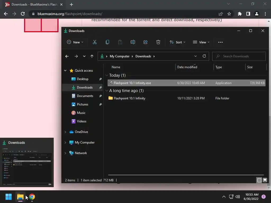Viewport: 271px width, 203px height.
Task: Go back in File Explorer navigation
Action: [67, 56]
